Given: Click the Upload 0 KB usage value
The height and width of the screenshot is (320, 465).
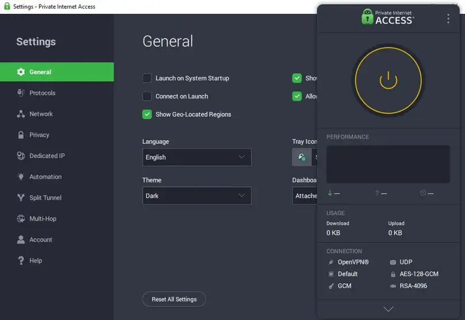Looking at the screenshot, I should (x=395, y=233).
